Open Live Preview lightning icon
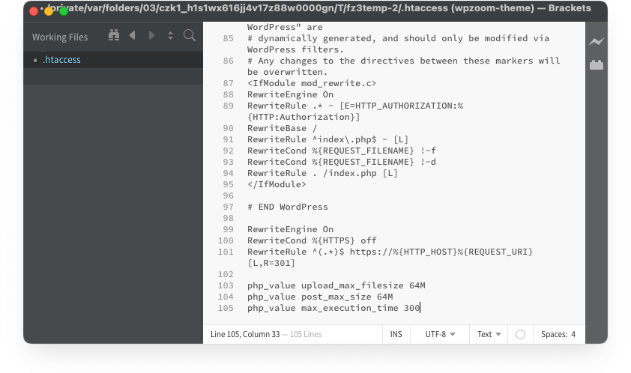 [596, 42]
